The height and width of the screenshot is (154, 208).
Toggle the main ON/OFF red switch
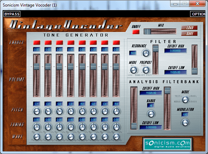click(136, 32)
